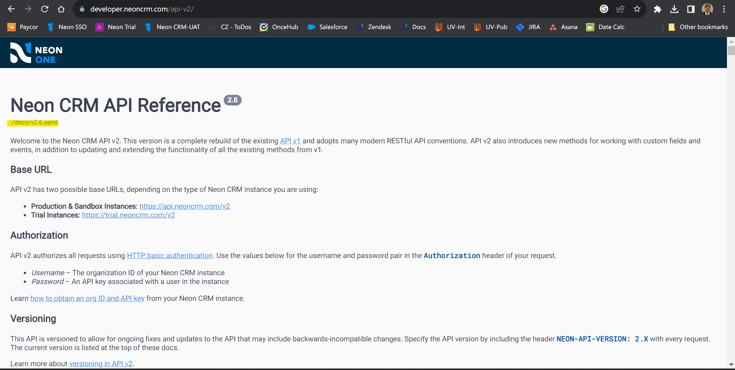
Task: Go back to the previous page
Action: tap(11, 9)
